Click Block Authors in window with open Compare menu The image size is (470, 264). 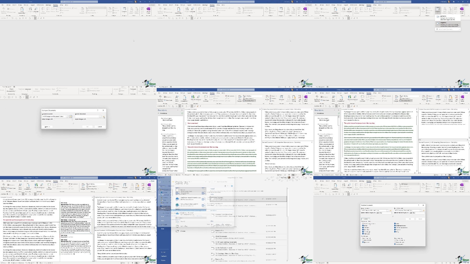[445, 10]
